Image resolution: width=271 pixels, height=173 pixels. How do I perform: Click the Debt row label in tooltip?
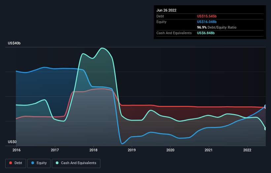coord(160,16)
